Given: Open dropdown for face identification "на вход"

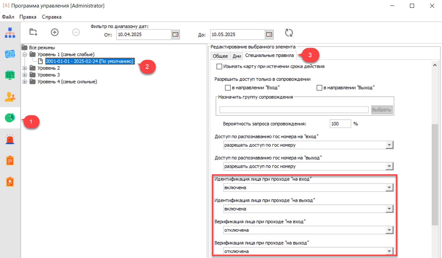Looking at the screenshot, I should tap(389, 188).
